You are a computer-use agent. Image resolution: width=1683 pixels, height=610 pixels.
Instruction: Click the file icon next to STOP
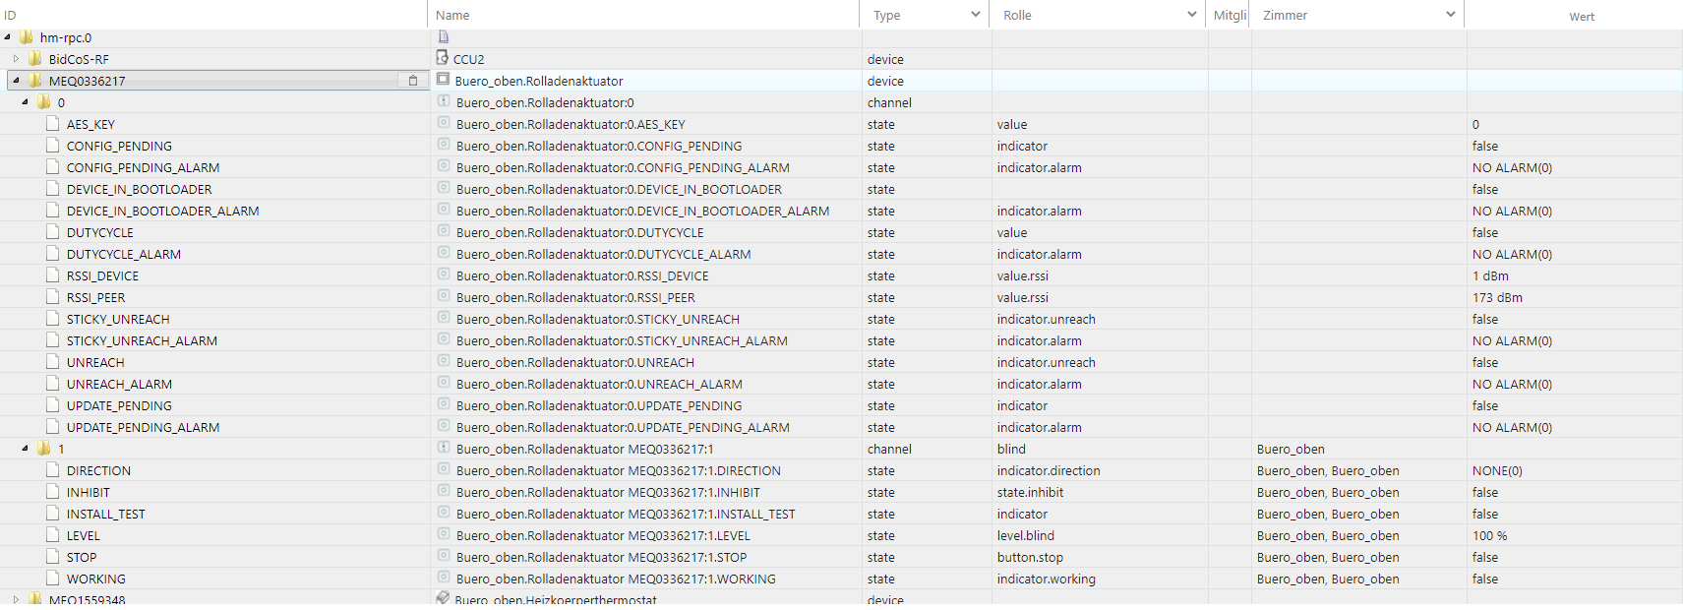[x=53, y=557]
